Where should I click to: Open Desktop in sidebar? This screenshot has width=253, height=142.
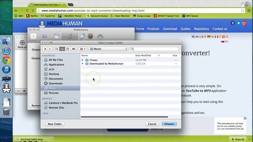54,74
